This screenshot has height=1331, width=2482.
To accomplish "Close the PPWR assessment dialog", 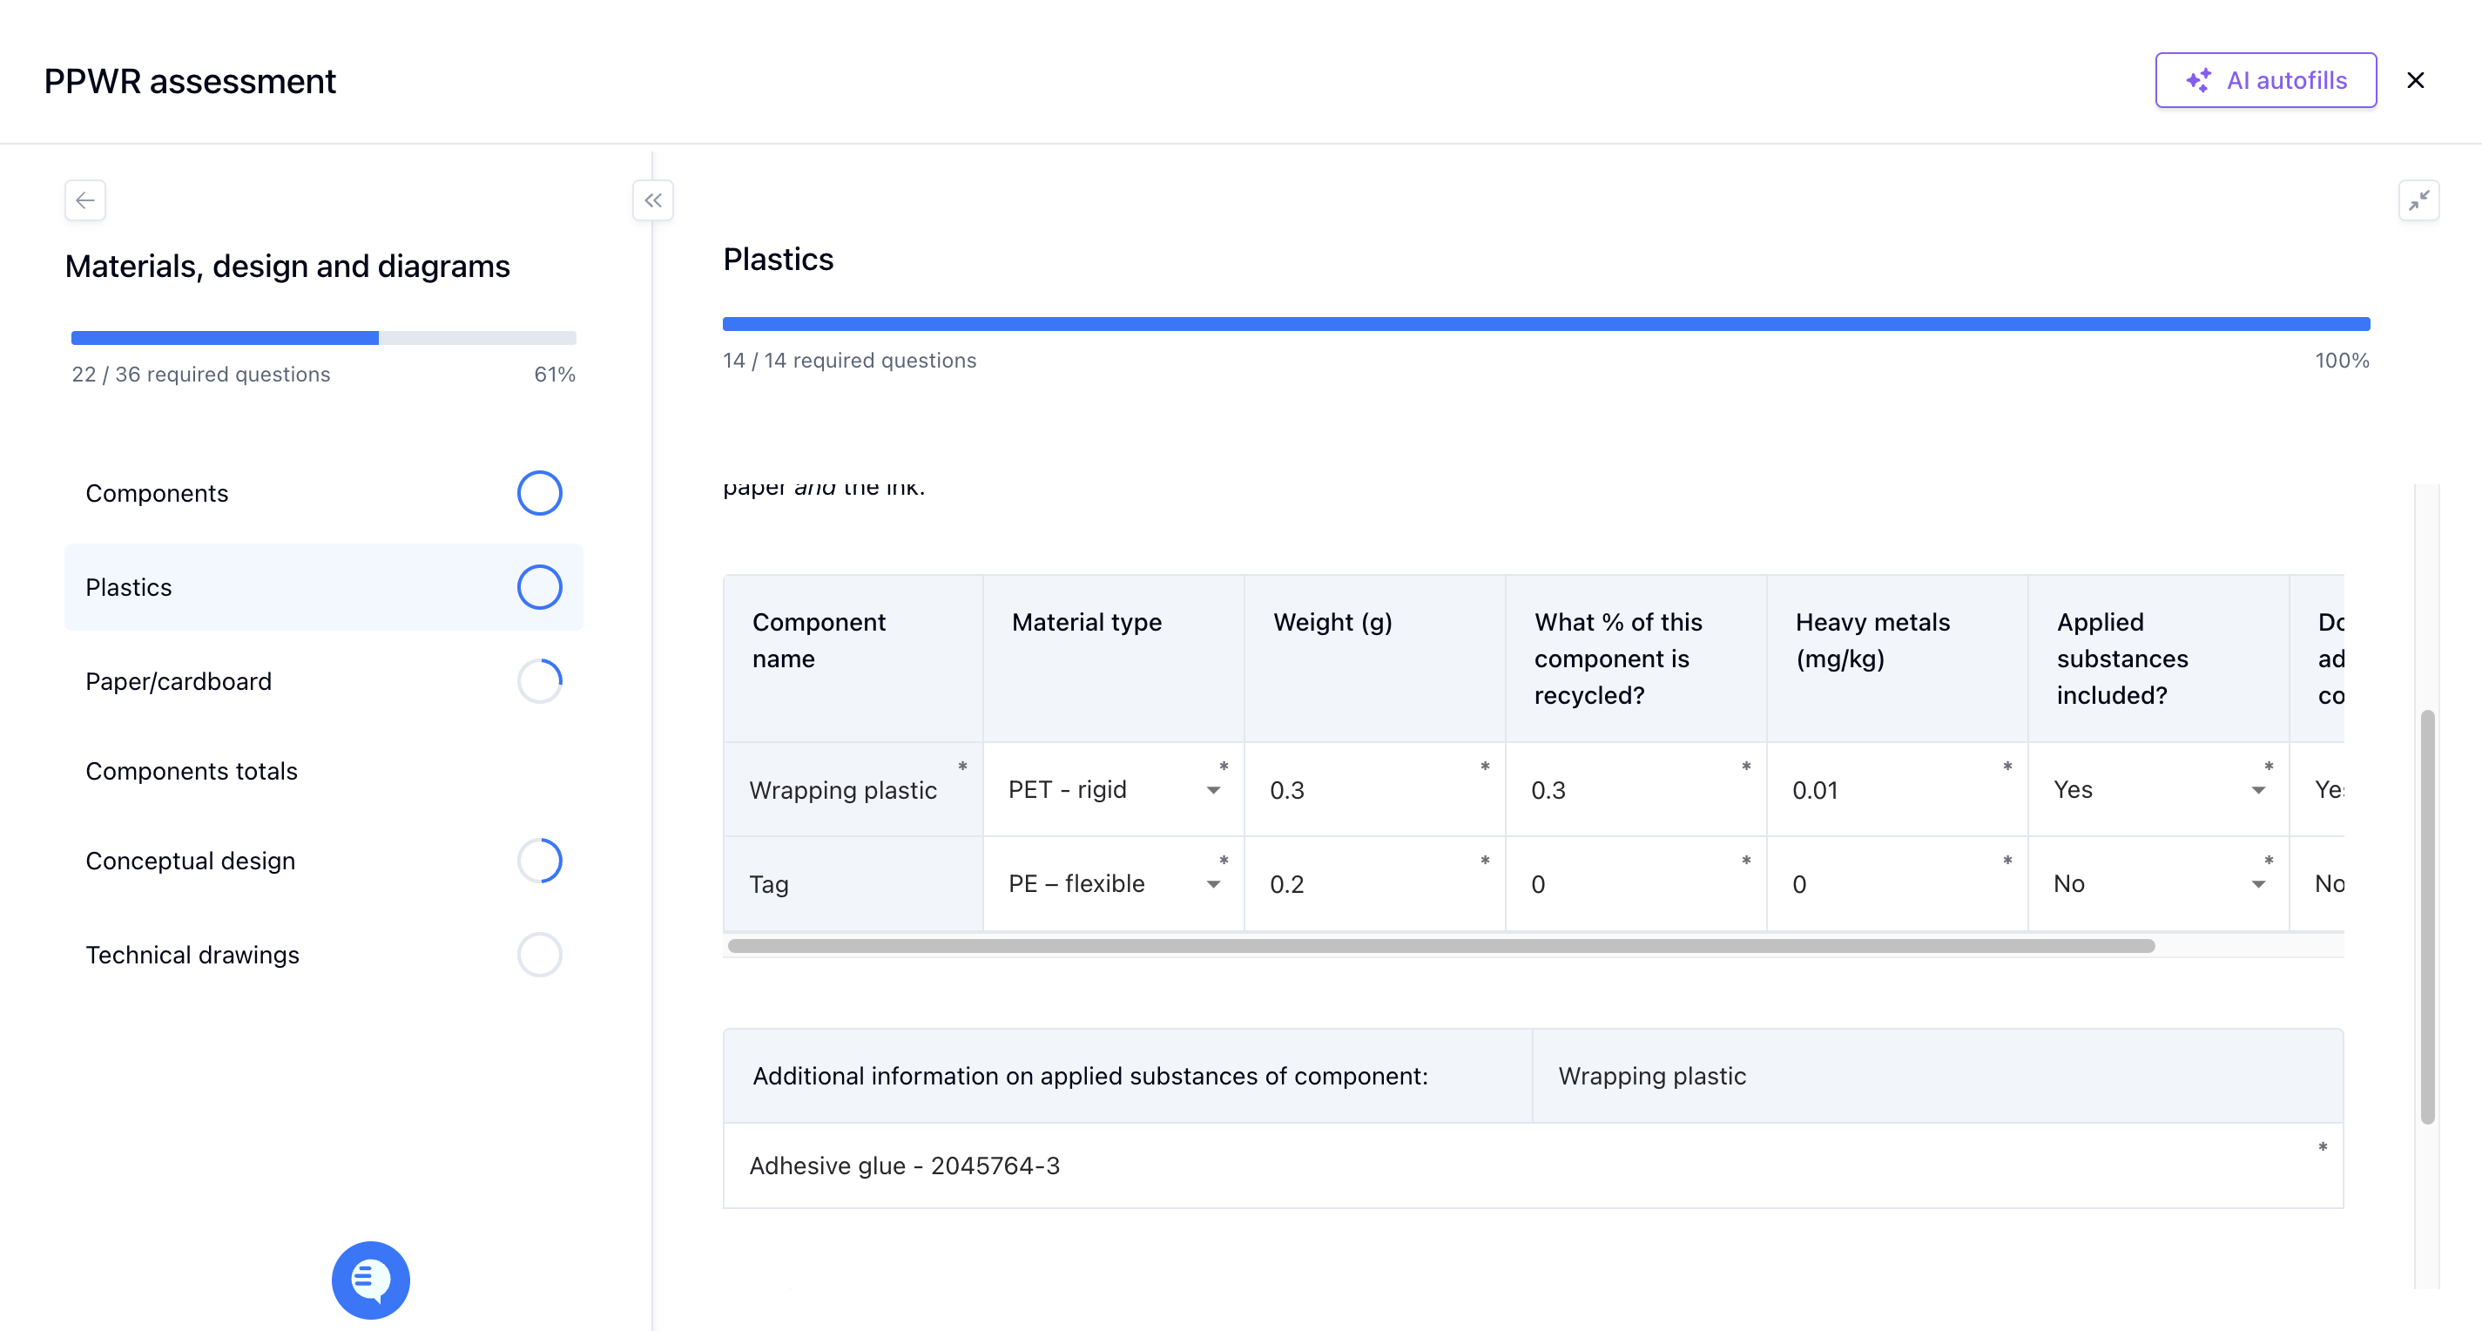I will [2416, 80].
